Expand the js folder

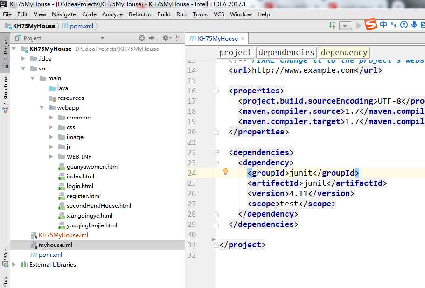coord(51,147)
